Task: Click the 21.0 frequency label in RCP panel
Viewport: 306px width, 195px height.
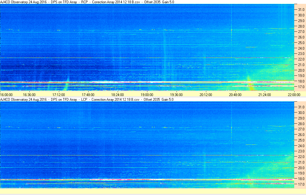Action: [301, 65]
